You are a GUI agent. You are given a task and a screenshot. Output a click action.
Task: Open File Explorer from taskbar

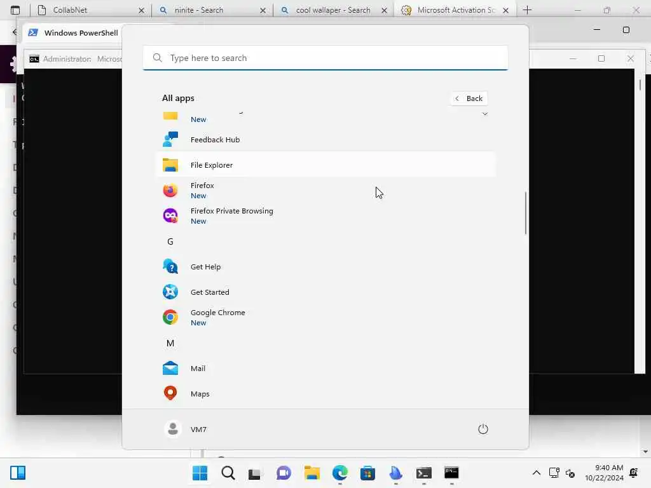pyautogui.click(x=312, y=473)
